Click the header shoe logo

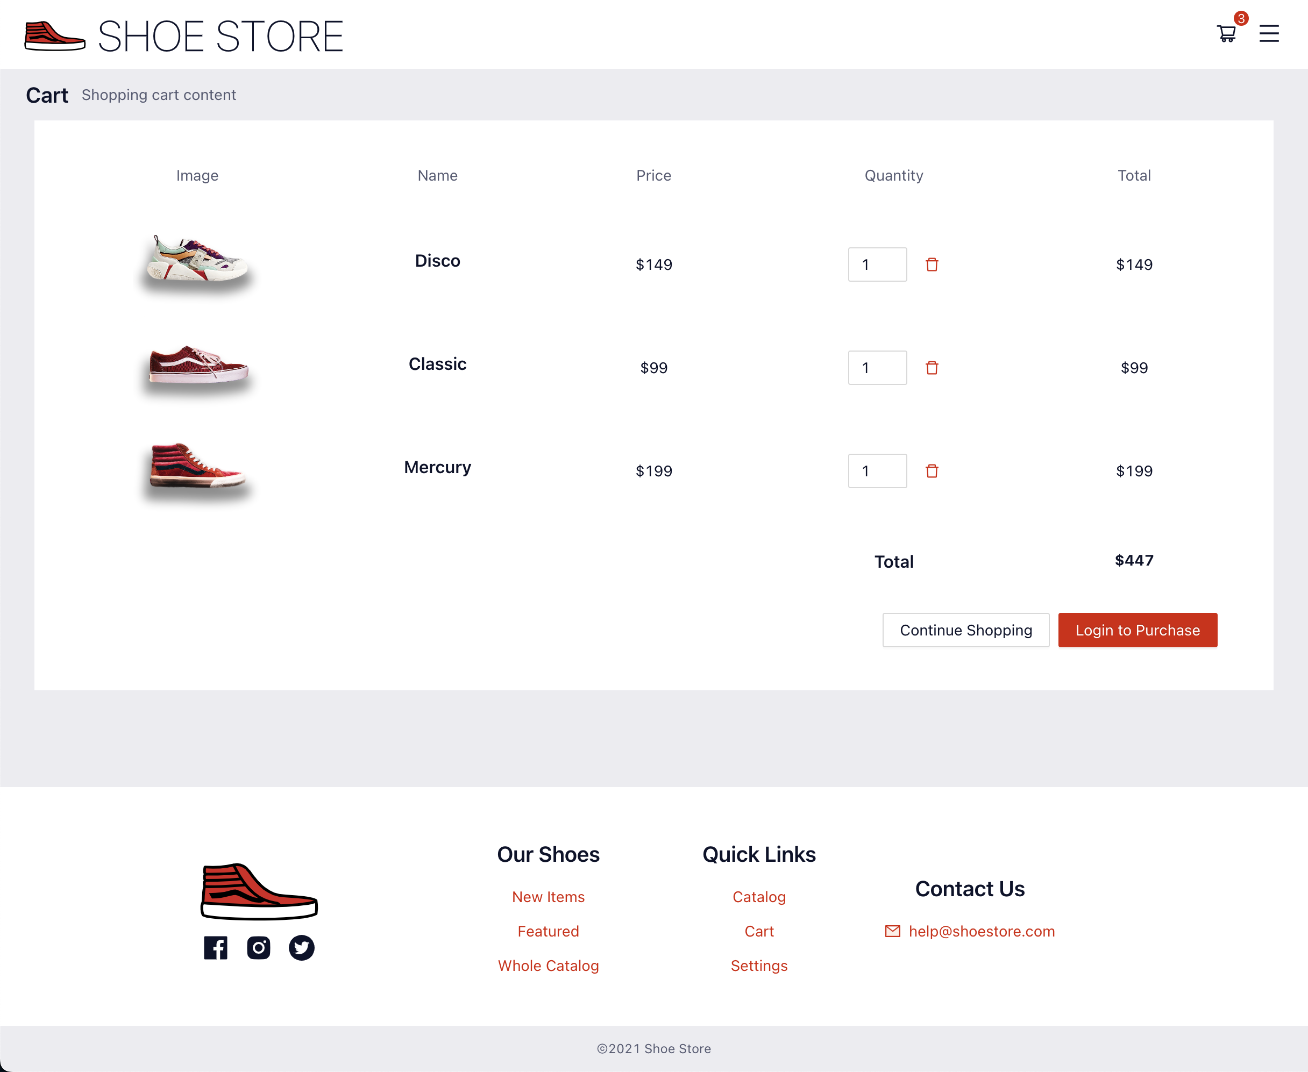click(x=54, y=36)
